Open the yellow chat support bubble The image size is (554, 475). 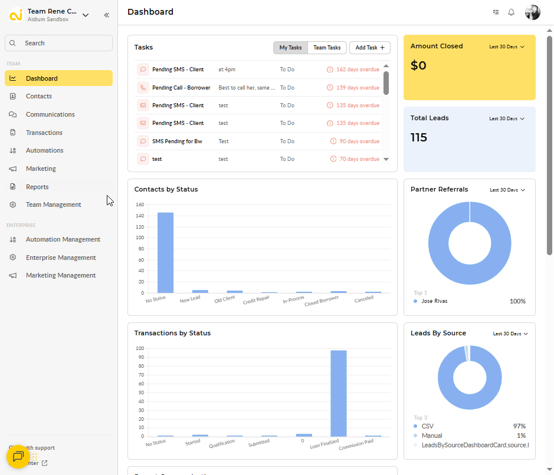18,456
